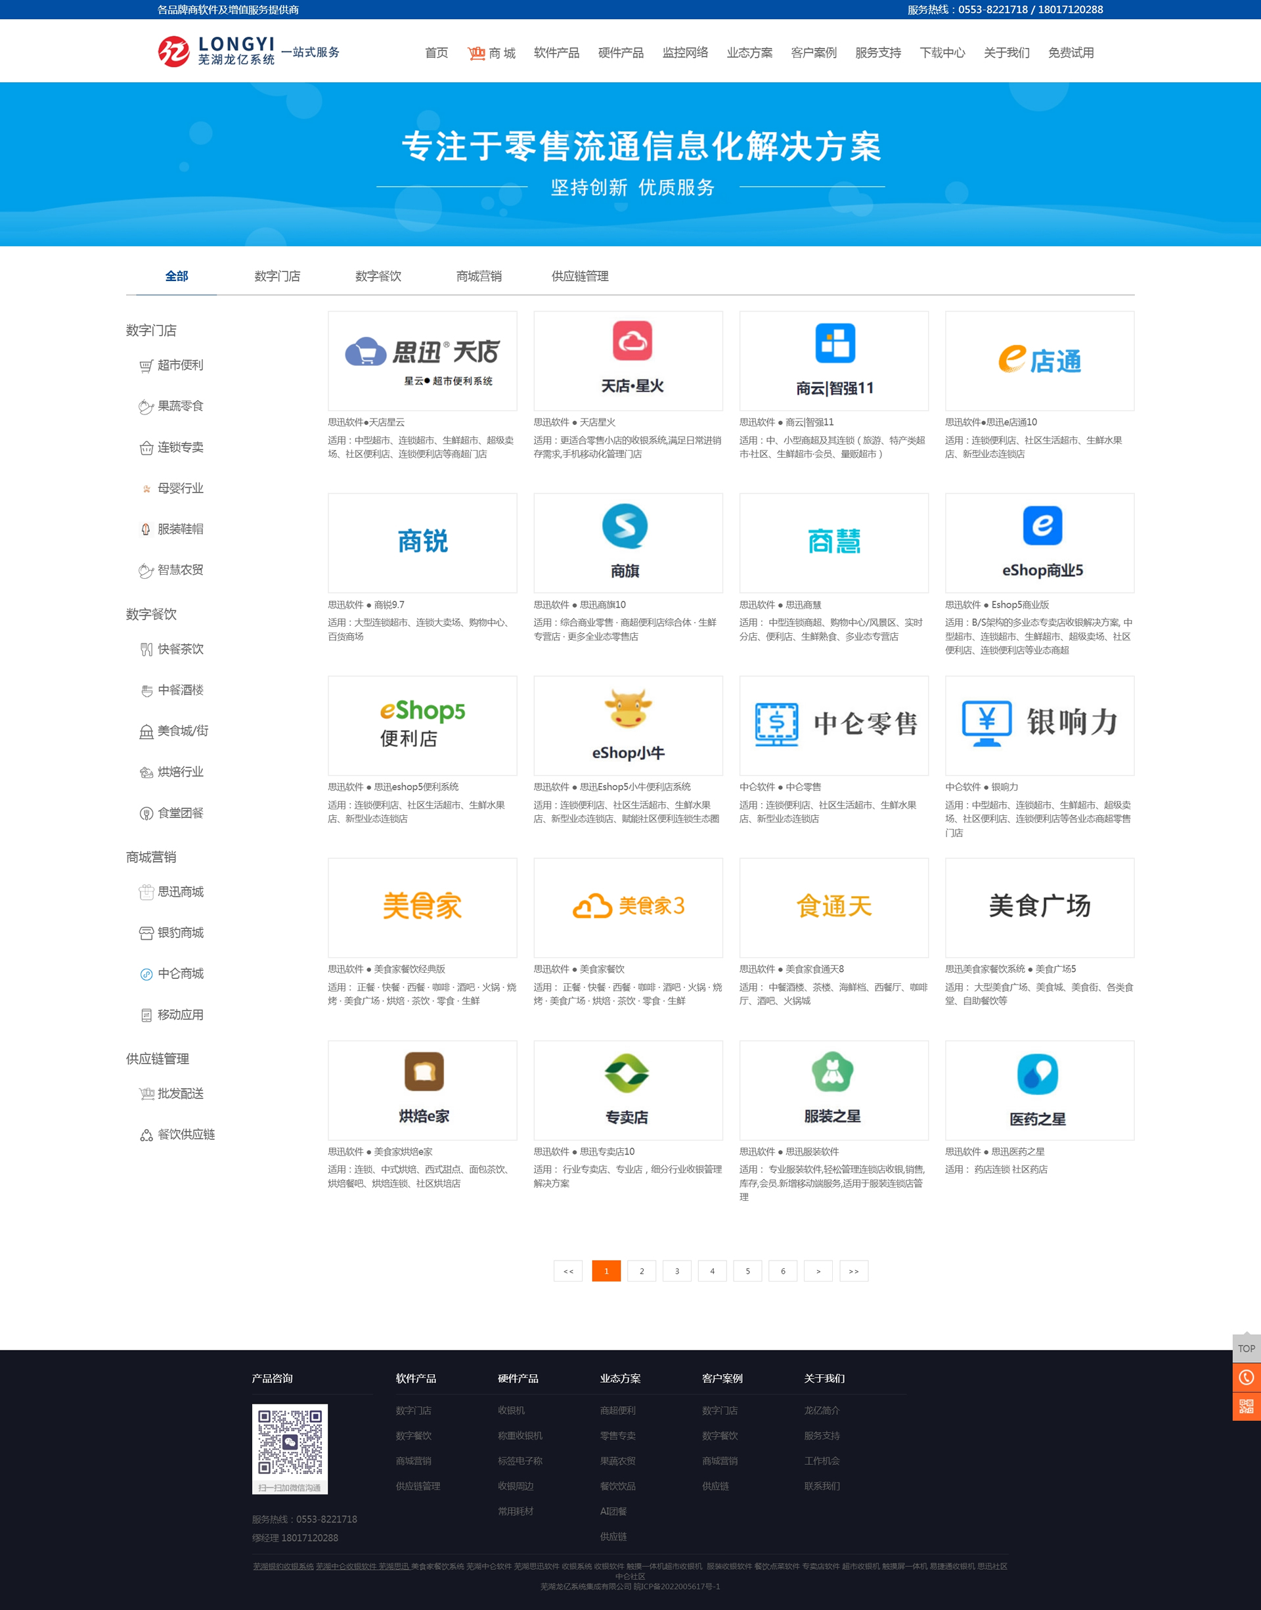The width and height of the screenshot is (1261, 1610).
Task: Switch to the 商城营销 tab
Action: [479, 276]
